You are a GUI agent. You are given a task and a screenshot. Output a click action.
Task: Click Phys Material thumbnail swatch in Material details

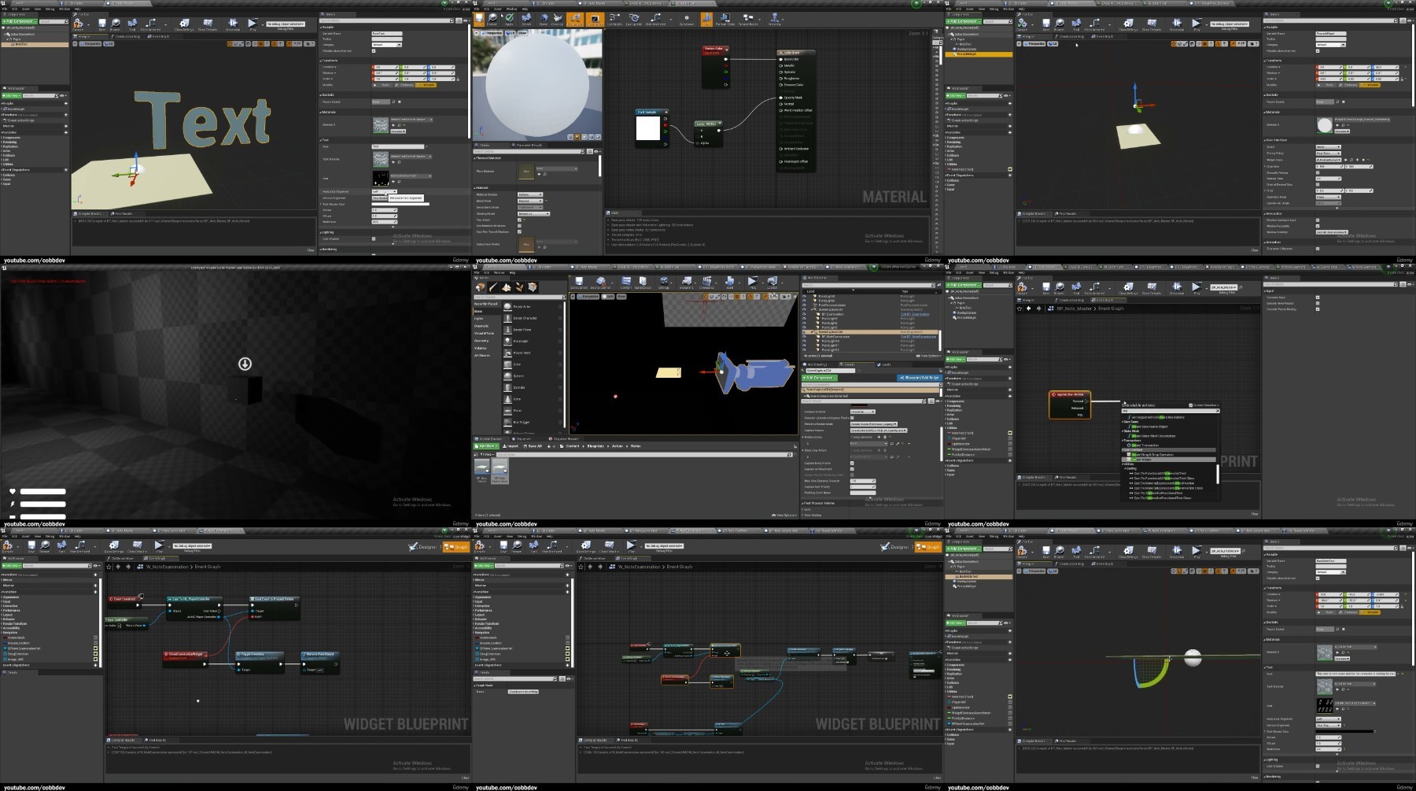[526, 171]
